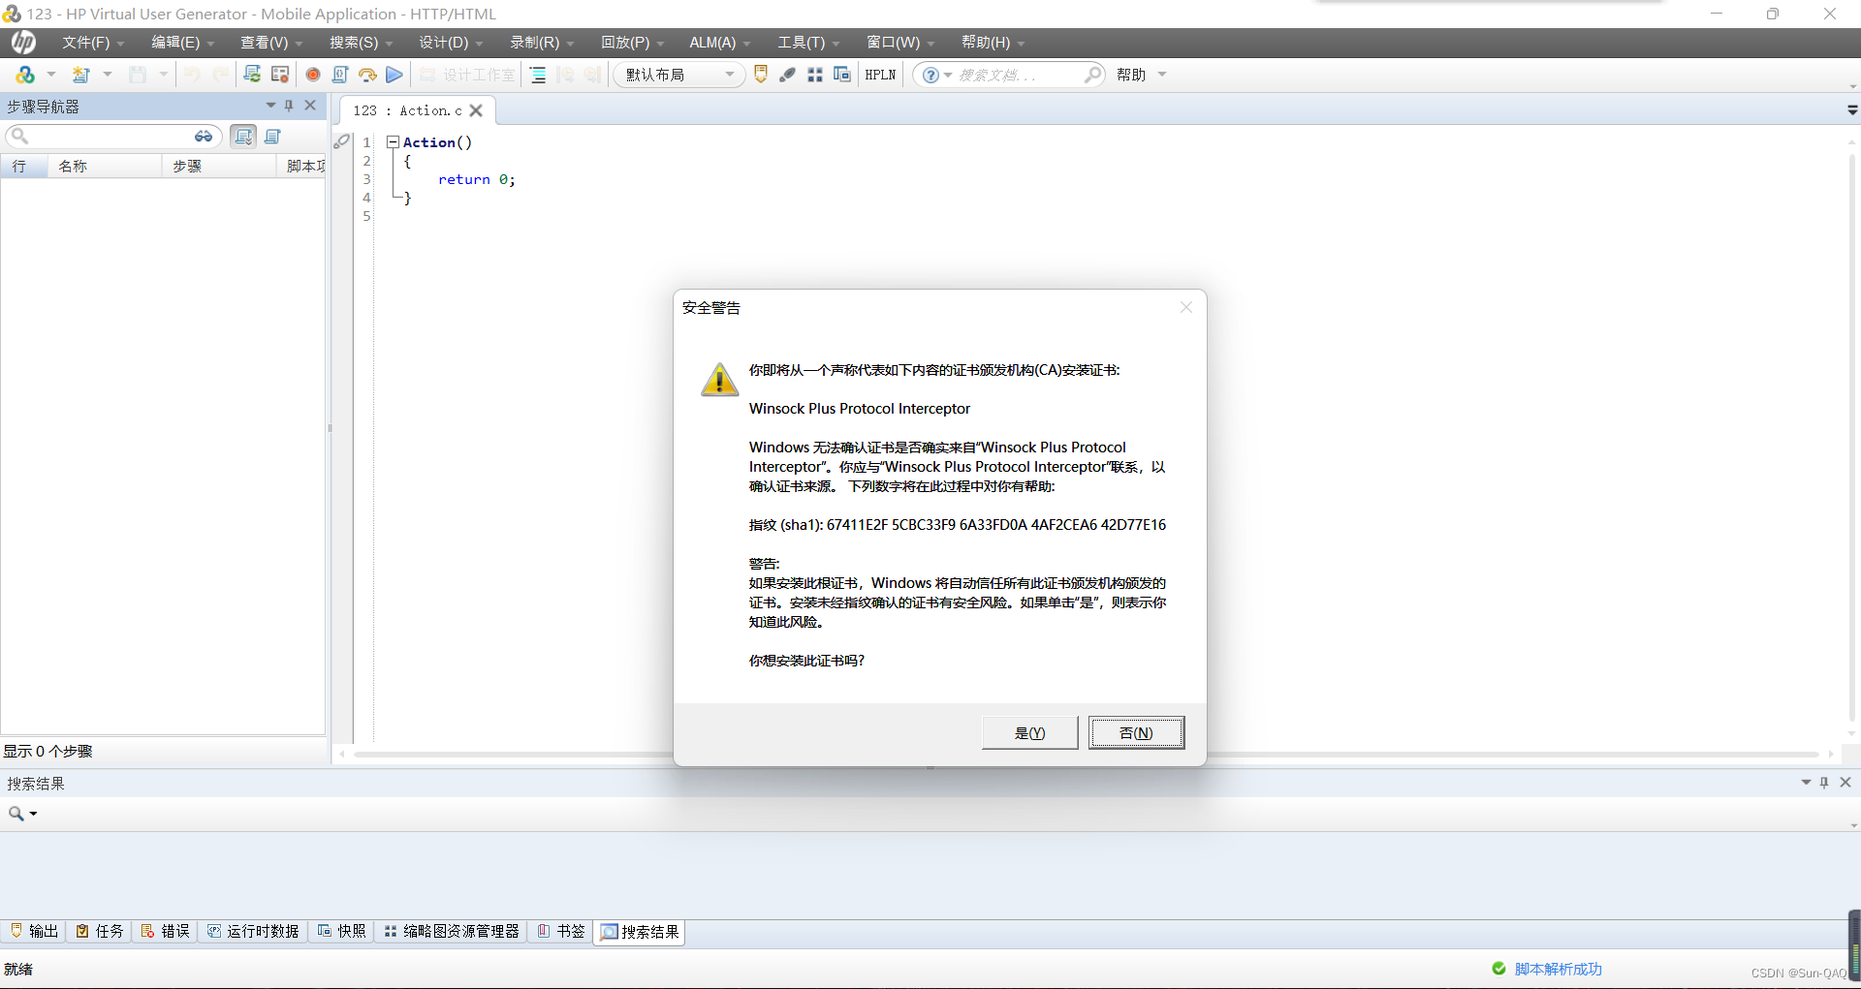Open the 文件(F) menu
The width and height of the screenshot is (1861, 989).
[93, 43]
